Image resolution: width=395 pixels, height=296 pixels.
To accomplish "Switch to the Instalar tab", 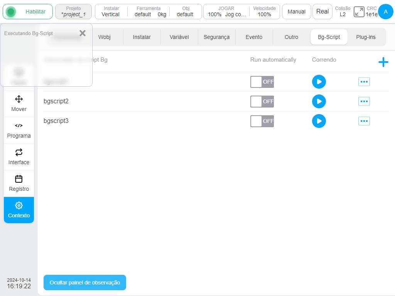I will point(142,37).
